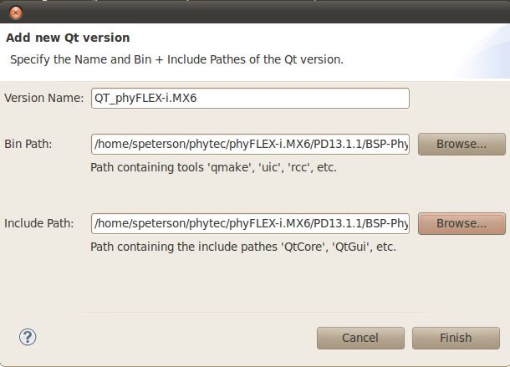
Task: Click the 'Add new Qt version' heading
Action: point(68,38)
